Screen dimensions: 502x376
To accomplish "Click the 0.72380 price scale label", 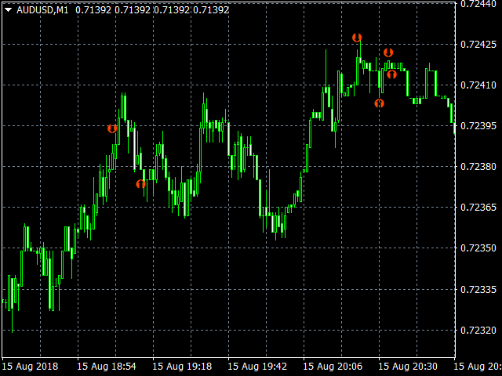I will (x=478, y=167).
